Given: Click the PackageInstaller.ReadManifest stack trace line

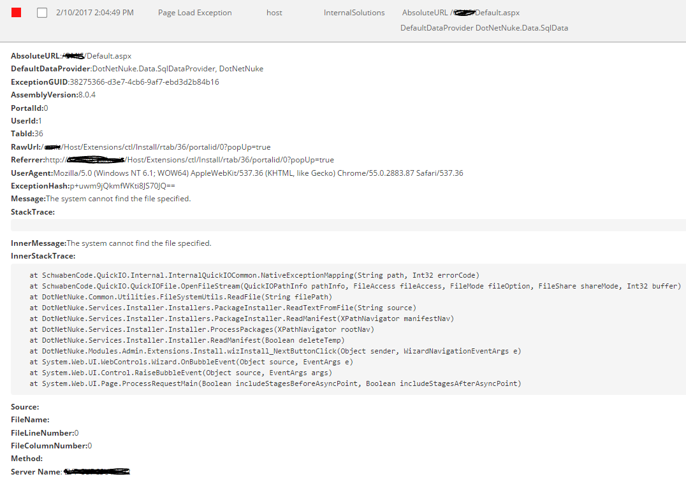Looking at the screenshot, I should pos(242,318).
